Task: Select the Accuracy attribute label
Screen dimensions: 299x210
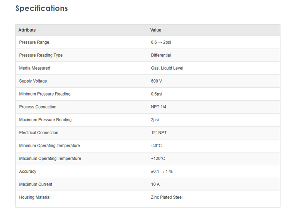Action: click(28, 171)
